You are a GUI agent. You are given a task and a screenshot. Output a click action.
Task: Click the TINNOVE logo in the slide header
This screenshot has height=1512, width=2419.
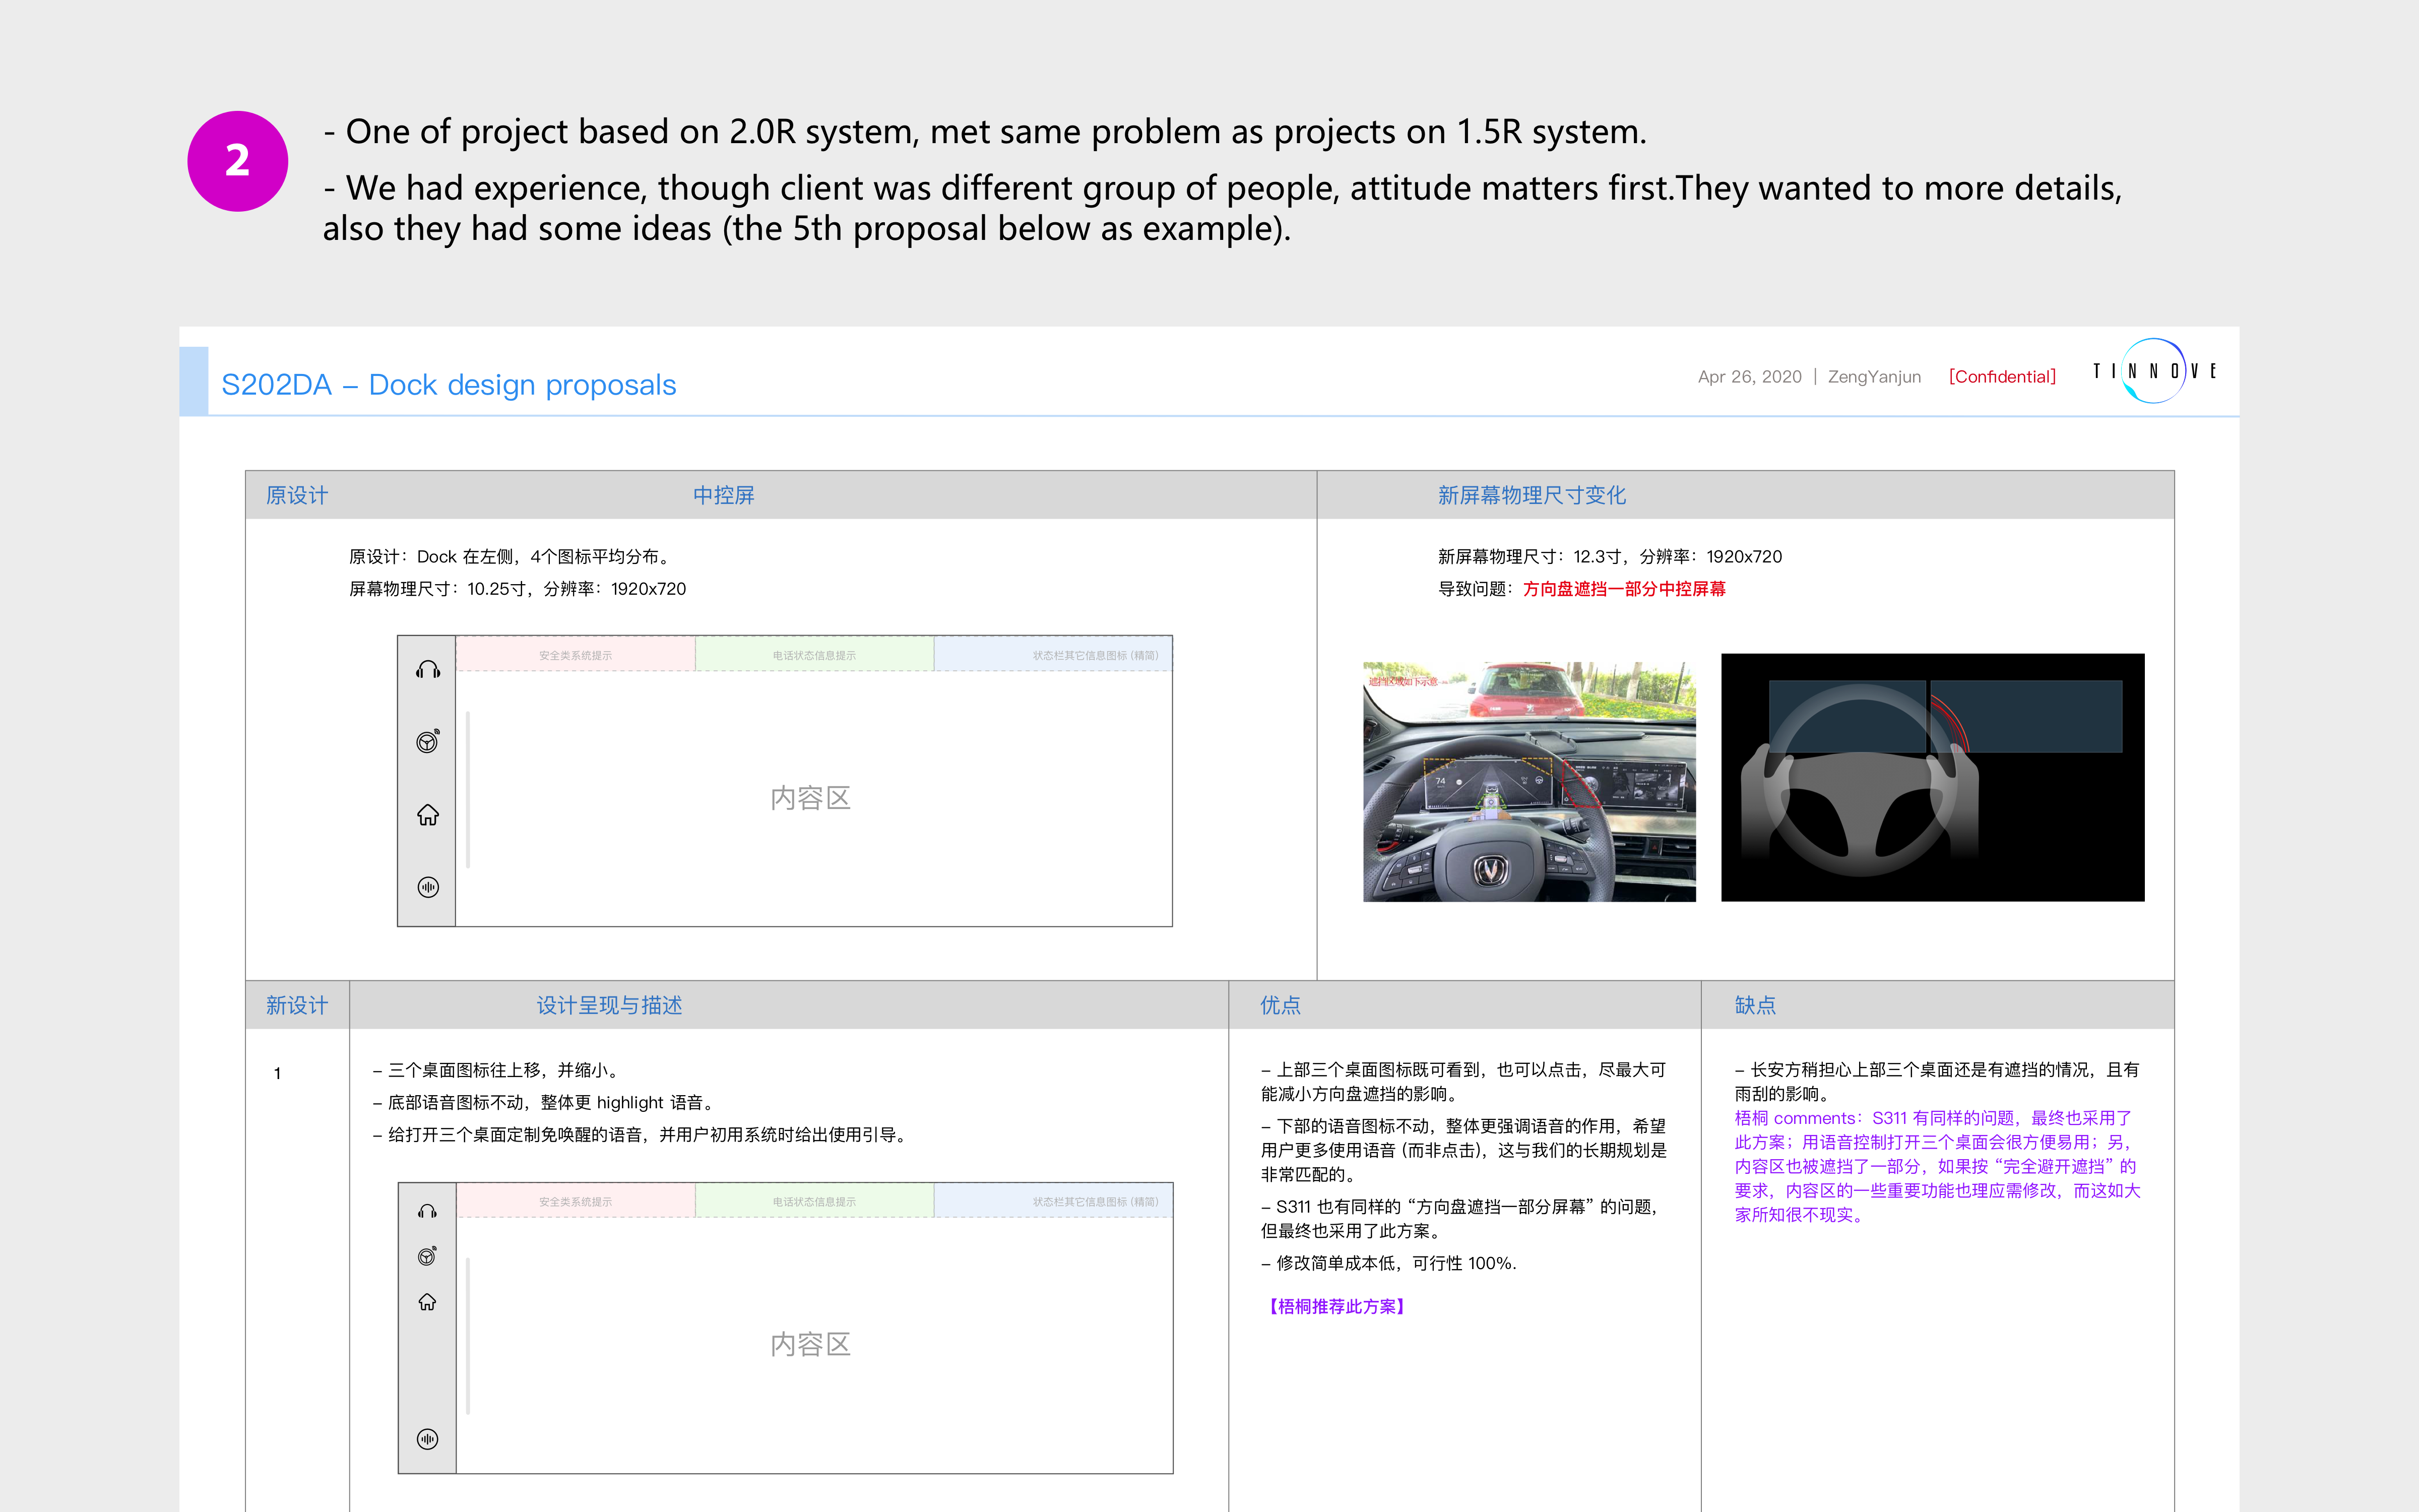[x=2155, y=371]
